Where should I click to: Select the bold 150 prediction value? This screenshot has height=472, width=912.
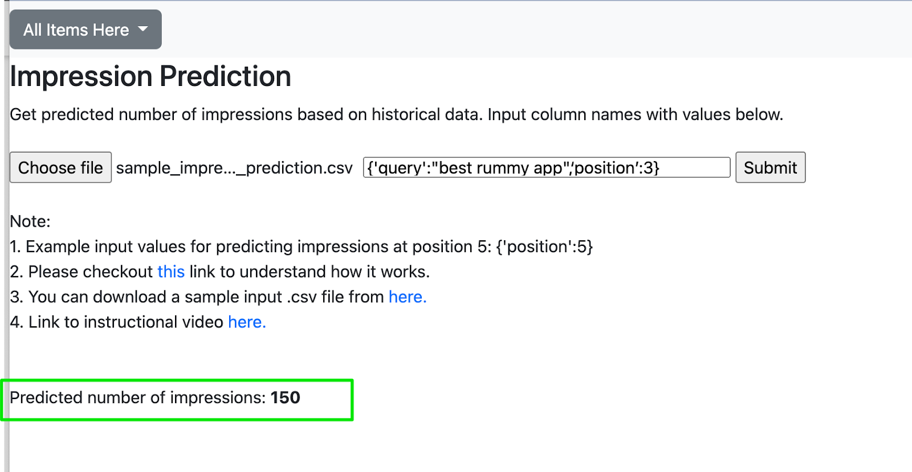pyautogui.click(x=285, y=397)
